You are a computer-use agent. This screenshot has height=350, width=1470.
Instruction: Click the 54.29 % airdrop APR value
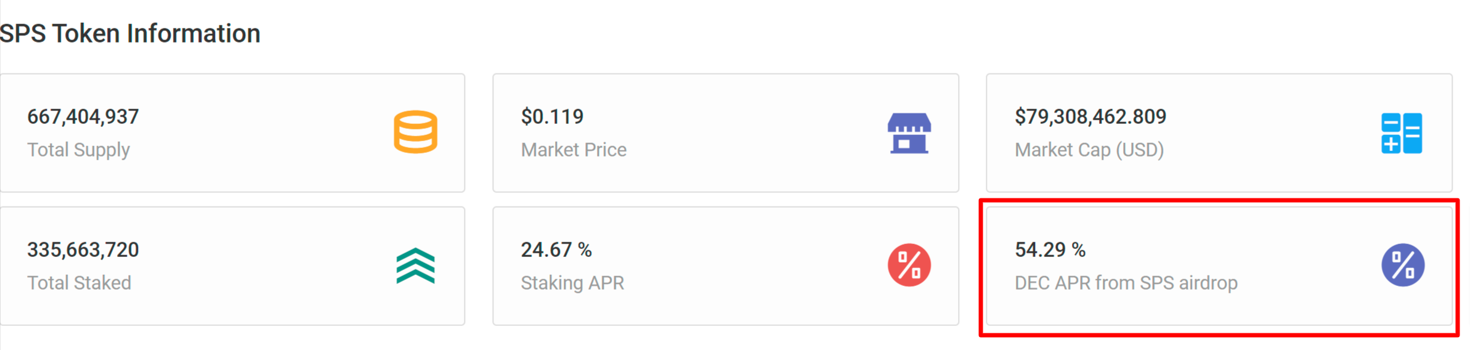[1050, 250]
